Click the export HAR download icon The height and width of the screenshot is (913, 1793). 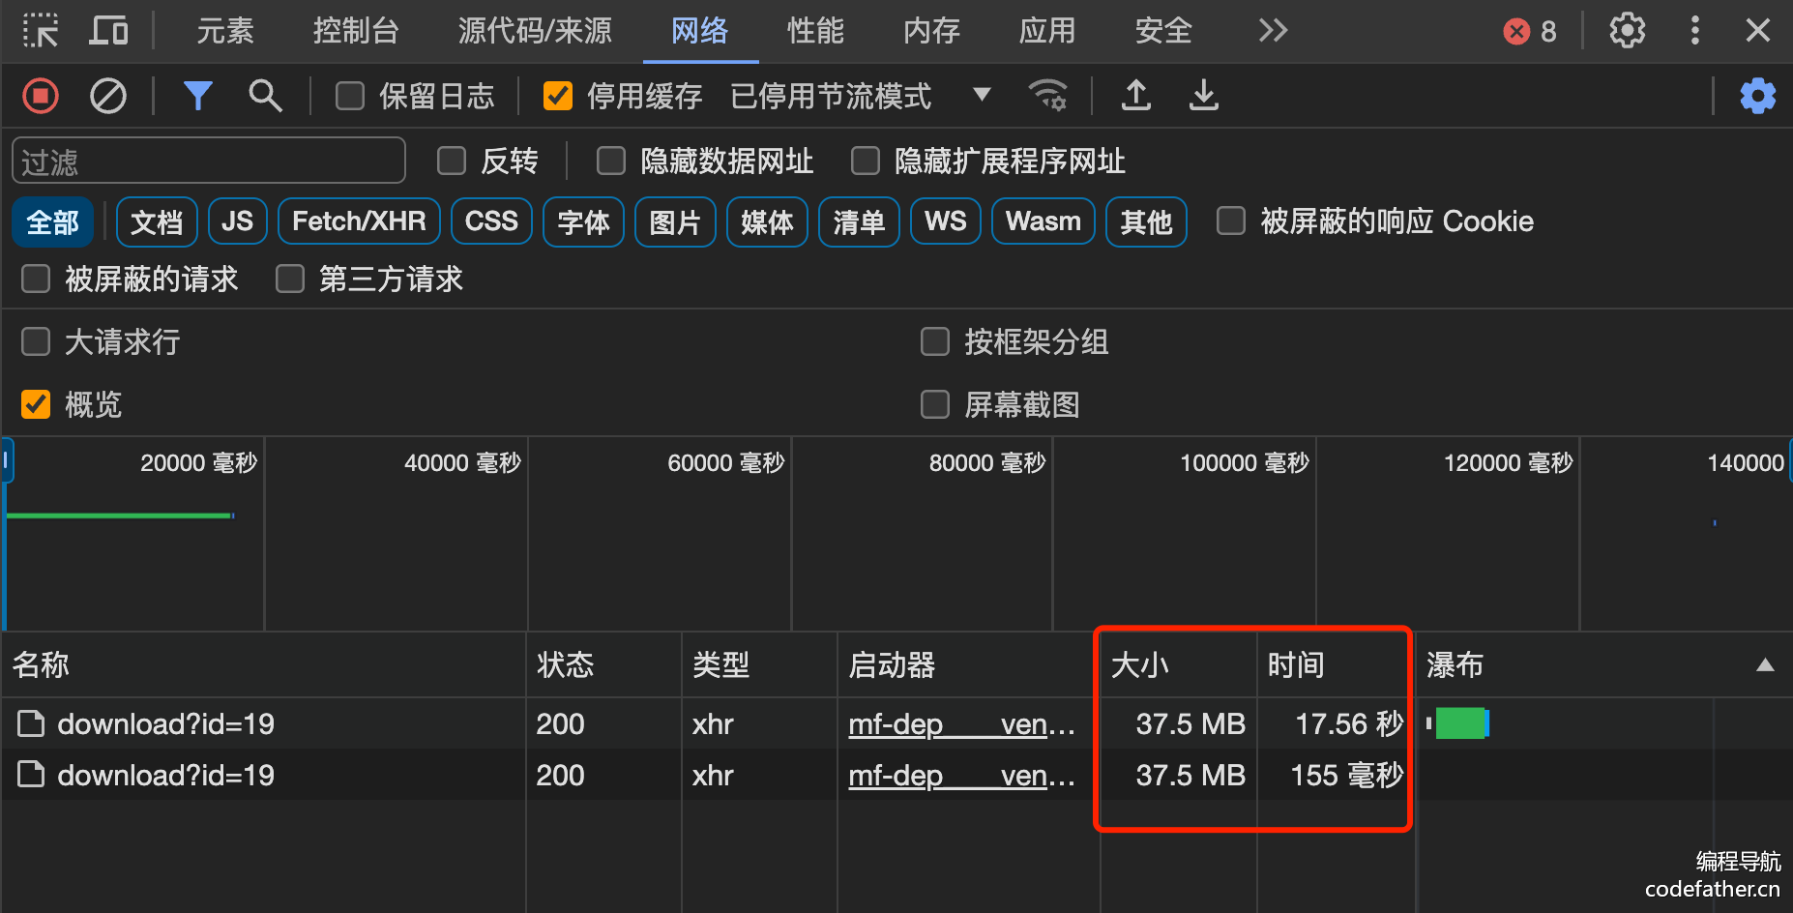pyautogui.click(x=1204, y=96)
